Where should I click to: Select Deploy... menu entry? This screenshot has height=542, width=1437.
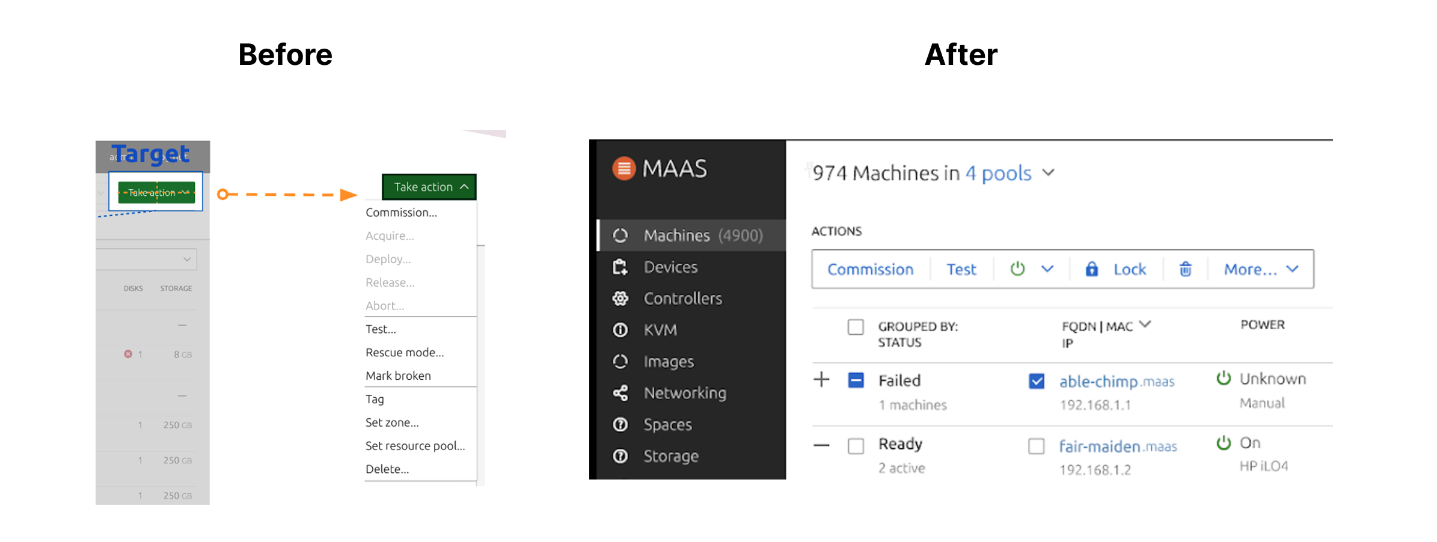(x=388, y=259)
